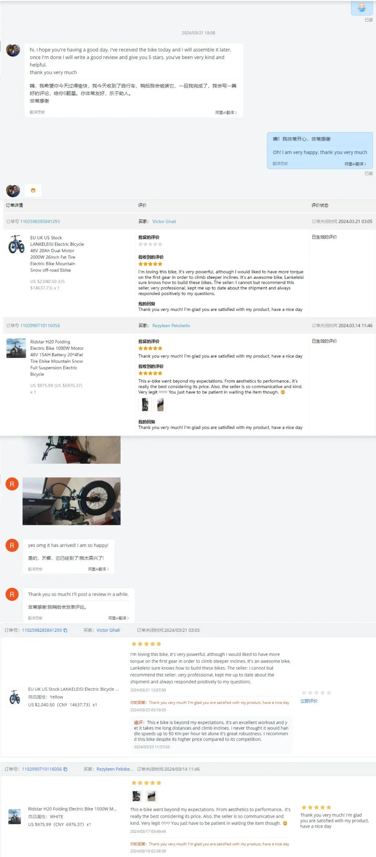Set the empty star rating above 立即评价
The width and height of the screenshot is (376, 857).
coord(317,693)
